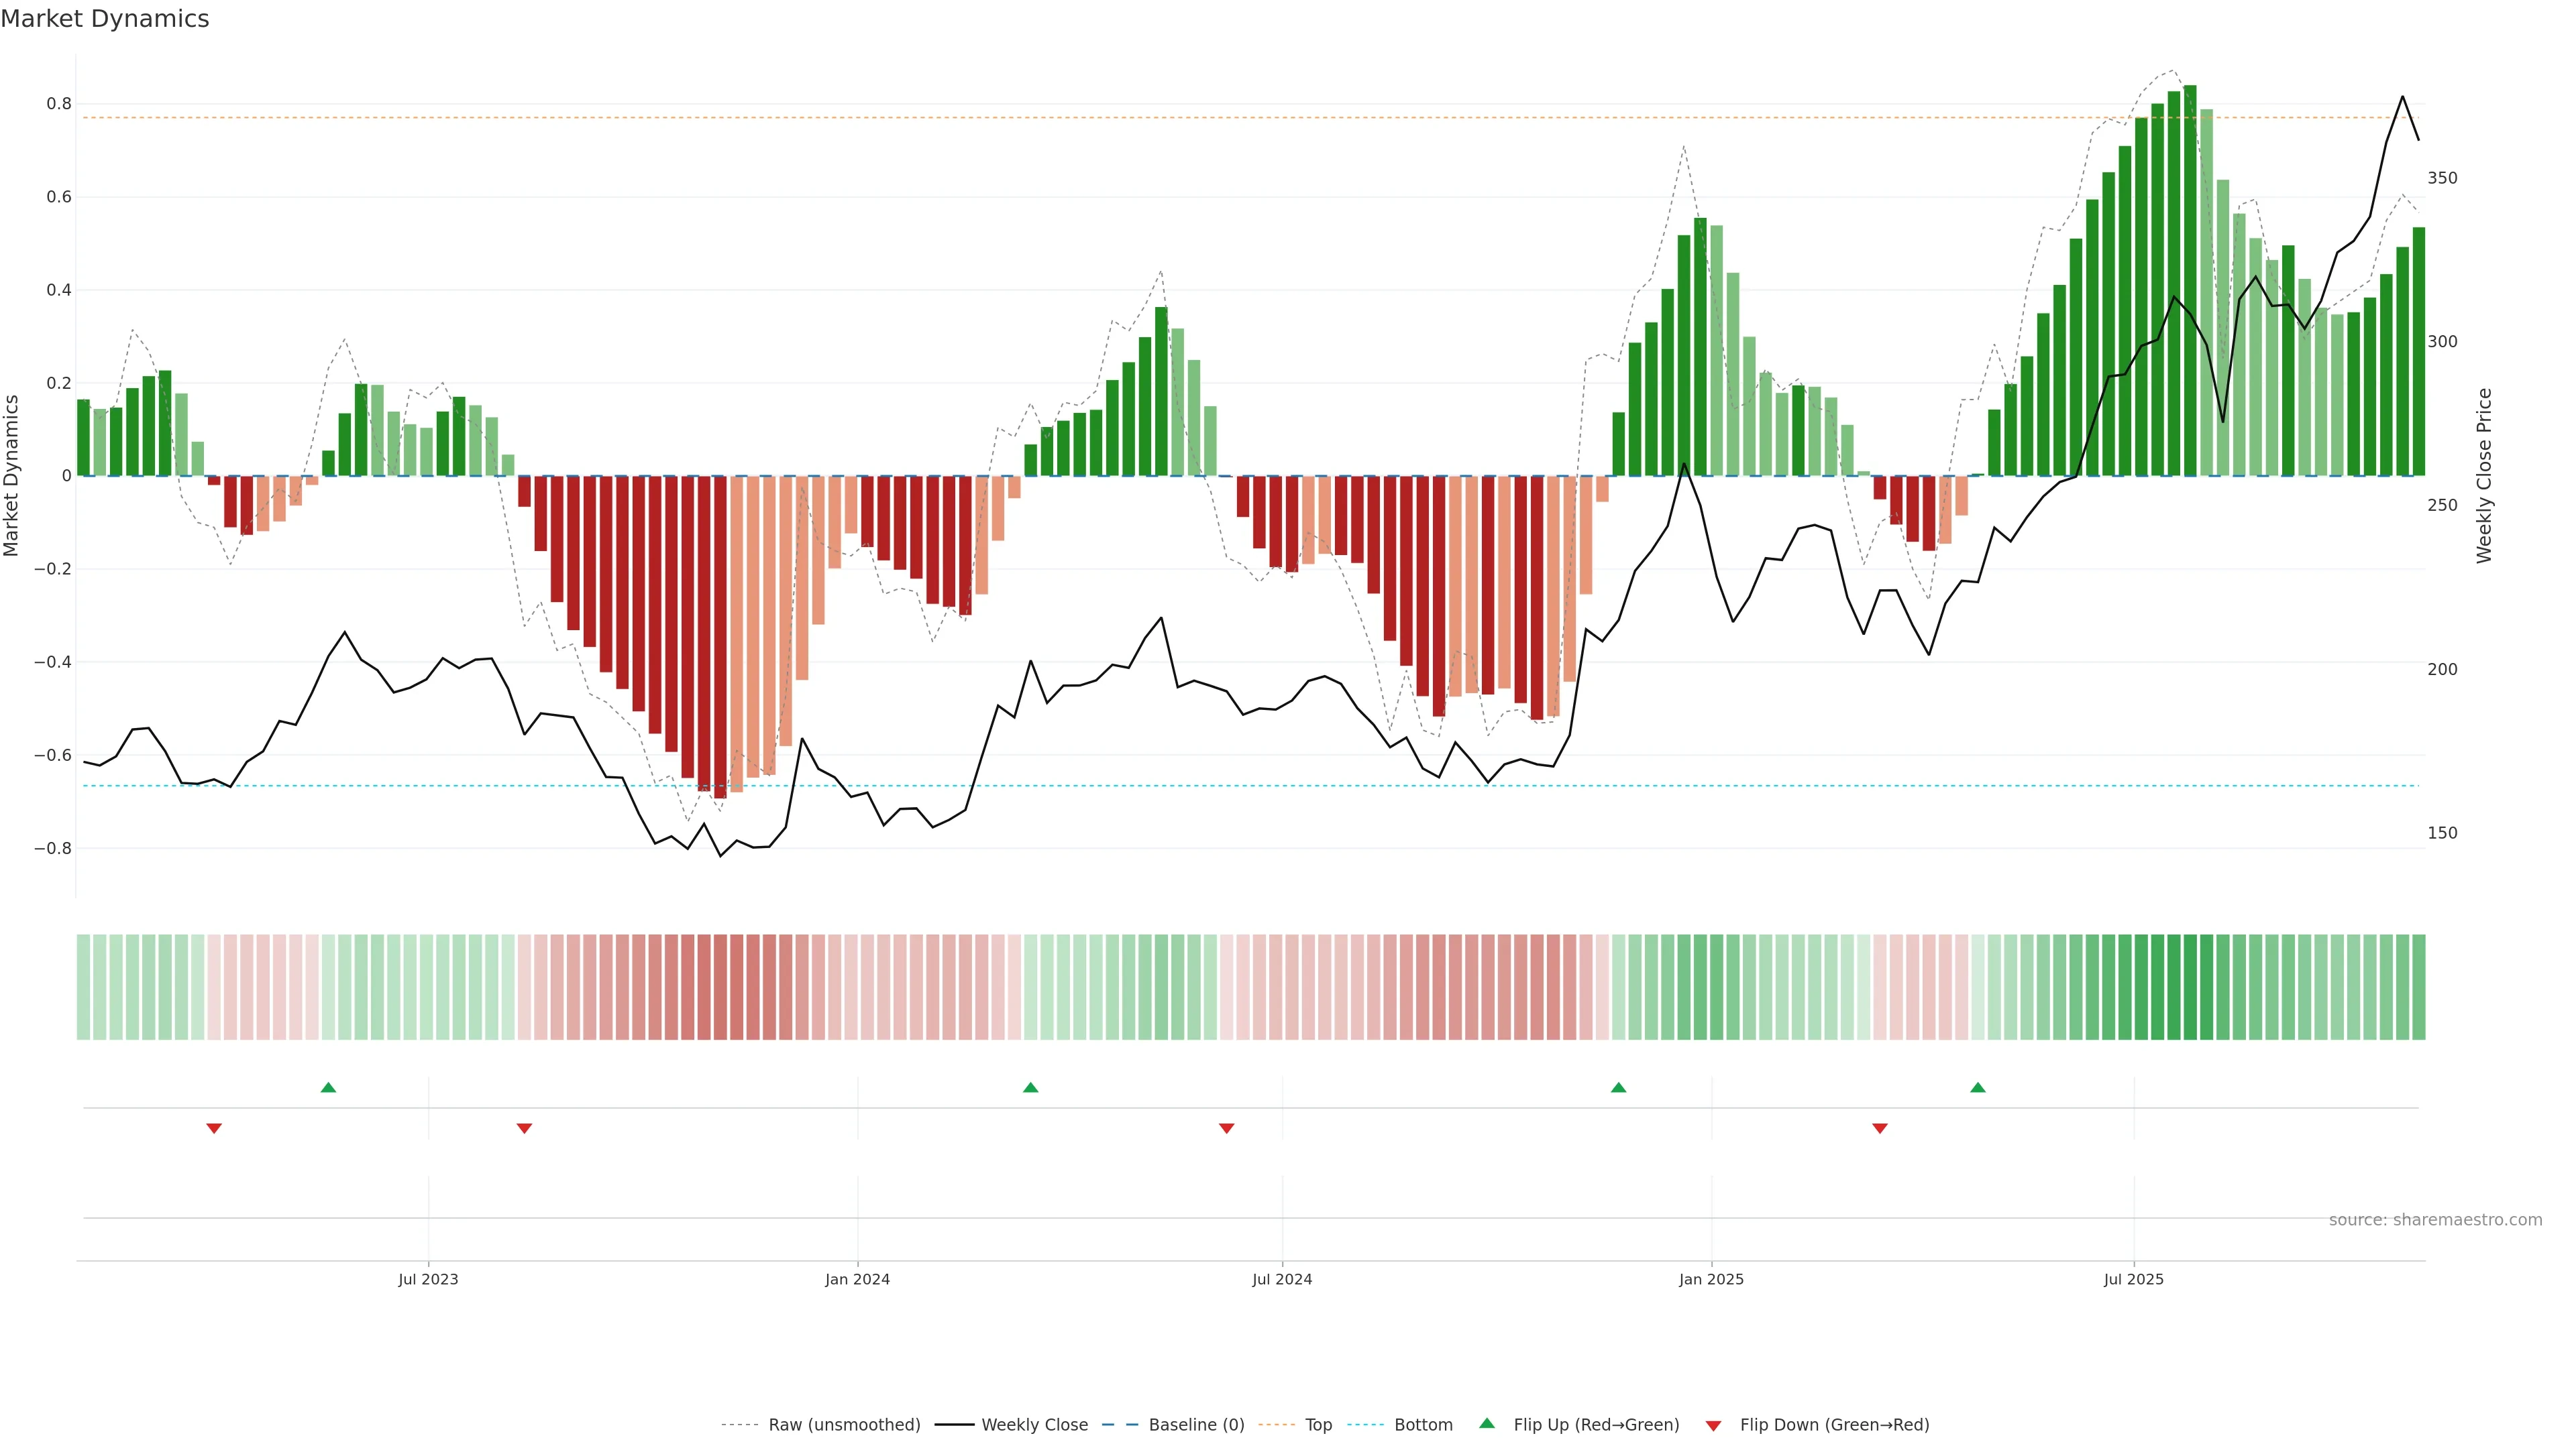Toggle Flip Up (Red→Green) legend entry
Image resolution: width=2576 pixels, height=1448 pixels.
[1595, 1425]
